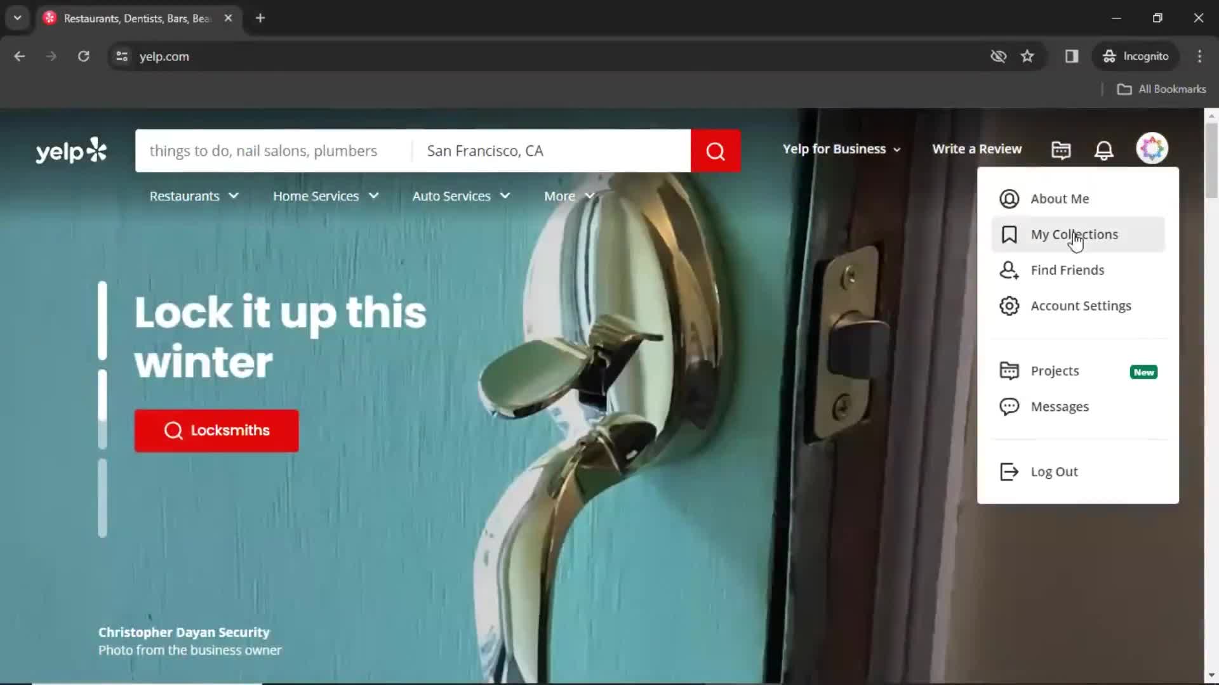Click the Locksmiths search button
Image resolution: width=1219 pixels, height=685 pixels.
pyautogui.click(x=215, y=430)
